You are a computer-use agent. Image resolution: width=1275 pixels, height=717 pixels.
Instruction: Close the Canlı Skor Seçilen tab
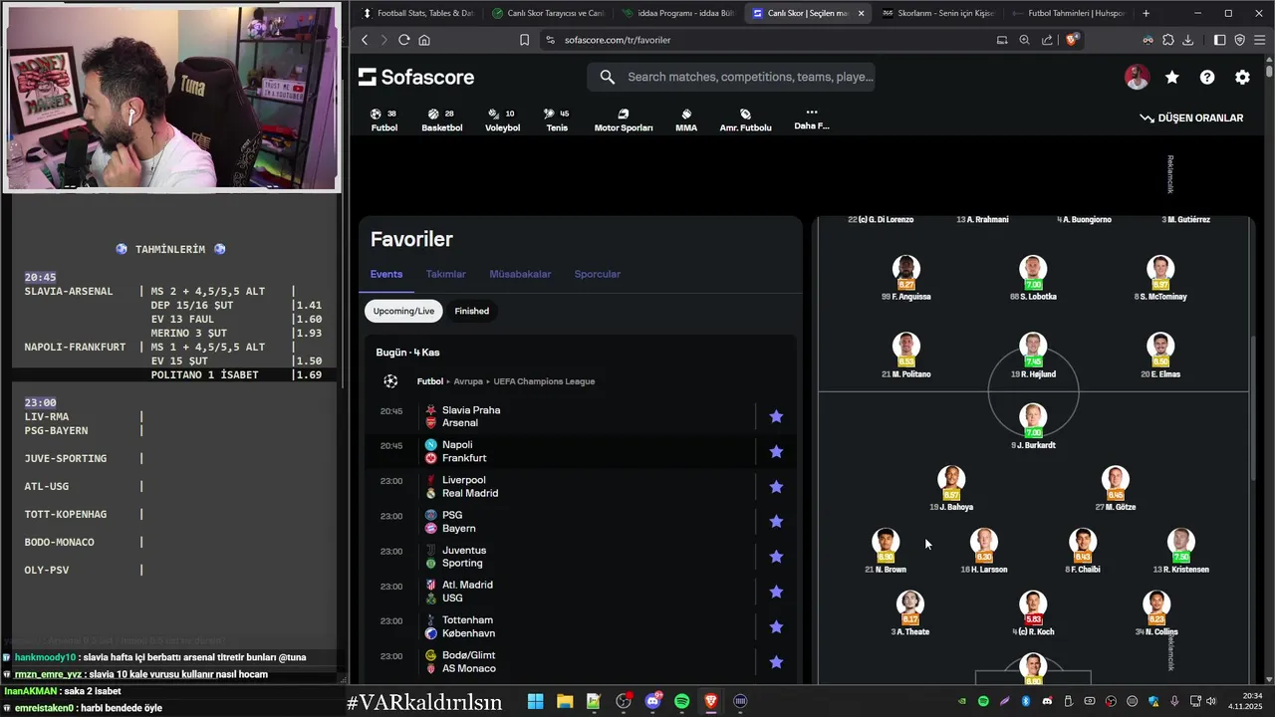(x=861, y=13)
